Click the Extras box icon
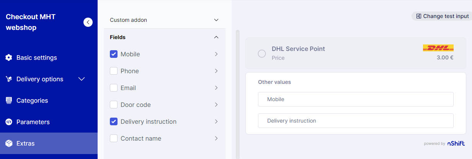This screenshot has height=159, width=472. click(x=9, y=143)
